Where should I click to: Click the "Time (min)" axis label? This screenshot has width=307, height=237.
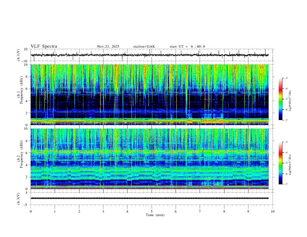click(x=155, y=215)
